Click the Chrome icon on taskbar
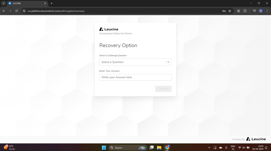 pyautogui.click(x=167, y=147)
